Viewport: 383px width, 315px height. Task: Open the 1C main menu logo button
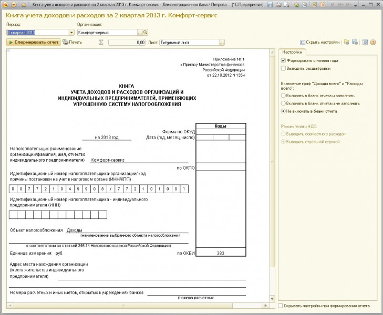click(x=5, y=5)
